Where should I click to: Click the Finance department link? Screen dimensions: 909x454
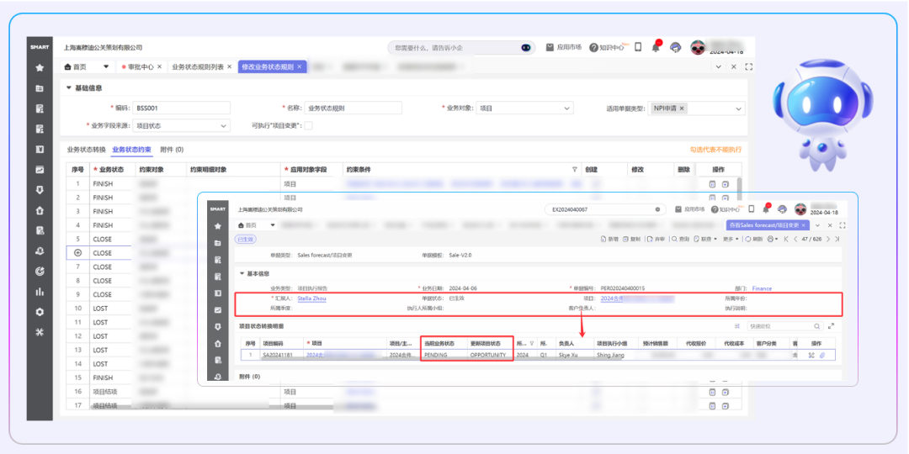(761, 288)
